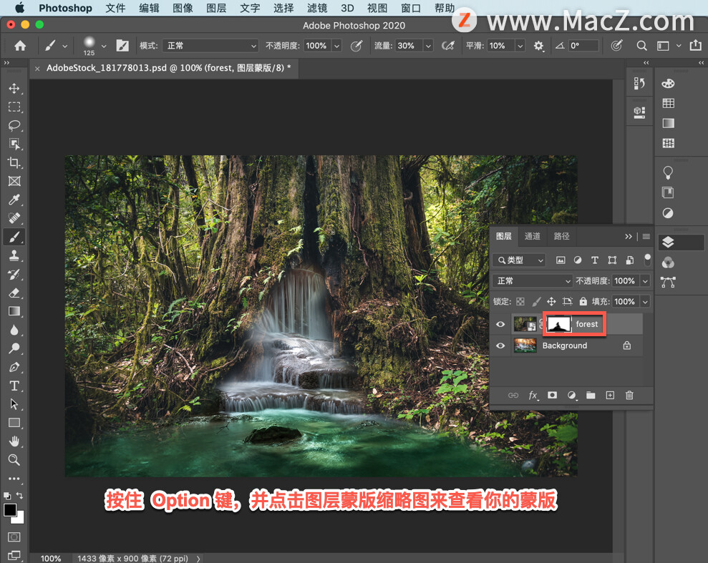Switch to the 通道 tab
This screenshot has height=563, width=708.
point(532,236)
